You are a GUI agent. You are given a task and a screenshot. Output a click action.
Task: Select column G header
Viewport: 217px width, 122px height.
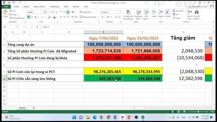tap(183, 32)
